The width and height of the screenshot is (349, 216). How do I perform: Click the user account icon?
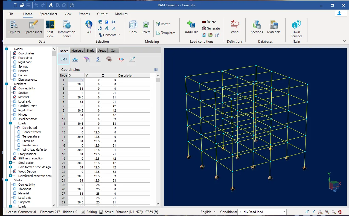339,13
